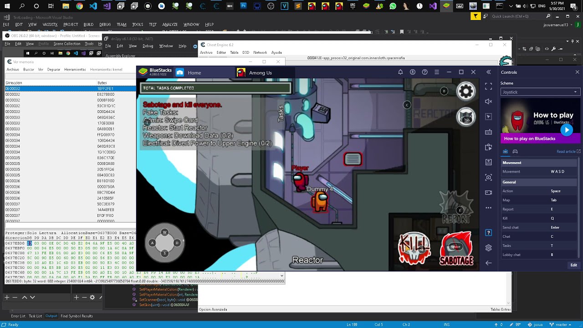
Task: Collapse BlueStacks sidebar with double chevron
Action: tap(489, 72)
